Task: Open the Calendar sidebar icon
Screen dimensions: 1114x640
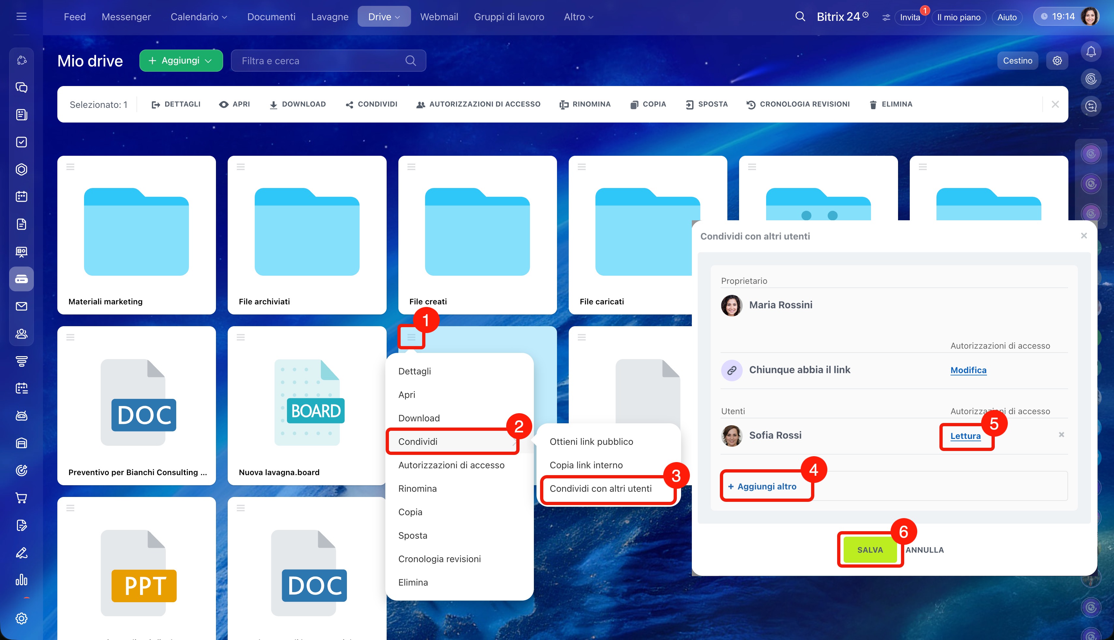Action: 21,196
